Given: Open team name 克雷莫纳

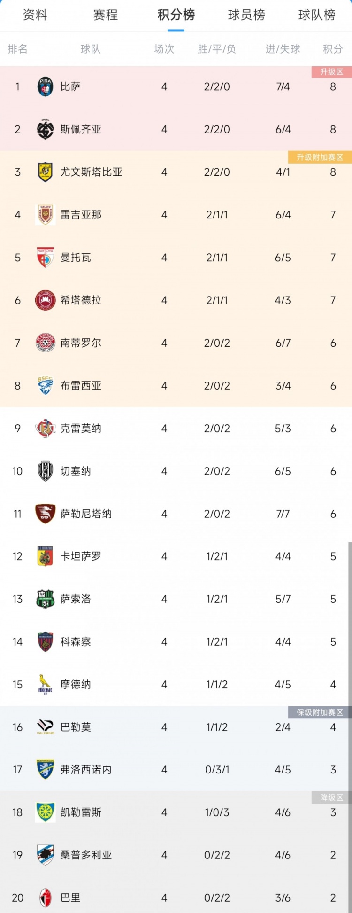Looking at the screenshot, I should click(81, 429).
